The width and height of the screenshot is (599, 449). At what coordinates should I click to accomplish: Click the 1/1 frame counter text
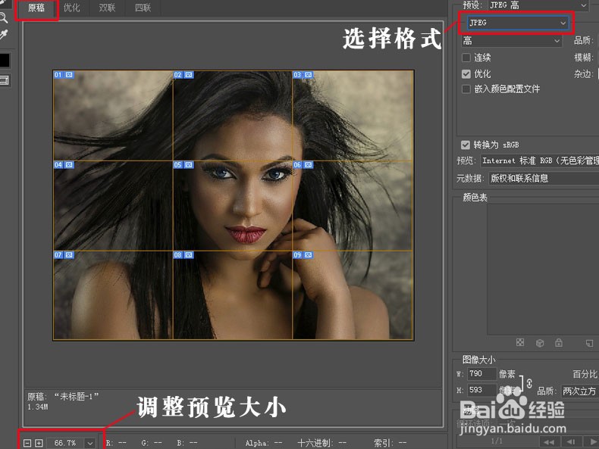[497, 441]
